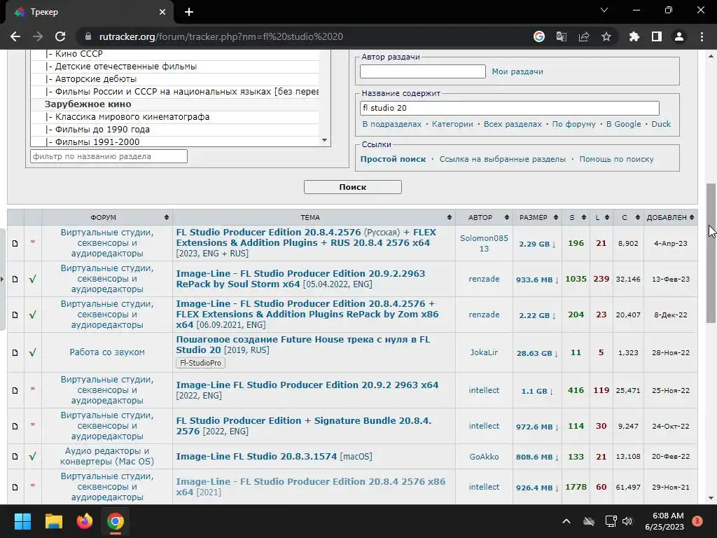The image size is (717, 538).
Task: Download the 28.63 GB torrent
Action: 537,353
